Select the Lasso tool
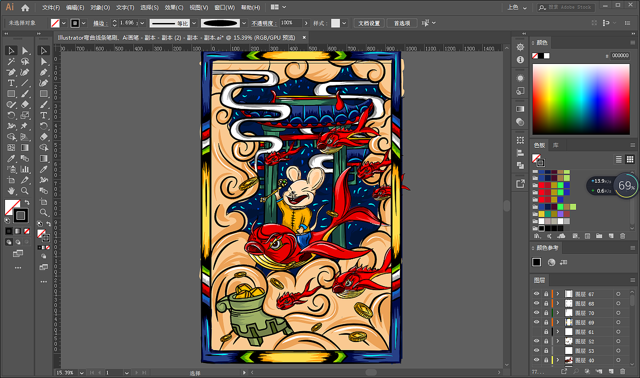 24,61
